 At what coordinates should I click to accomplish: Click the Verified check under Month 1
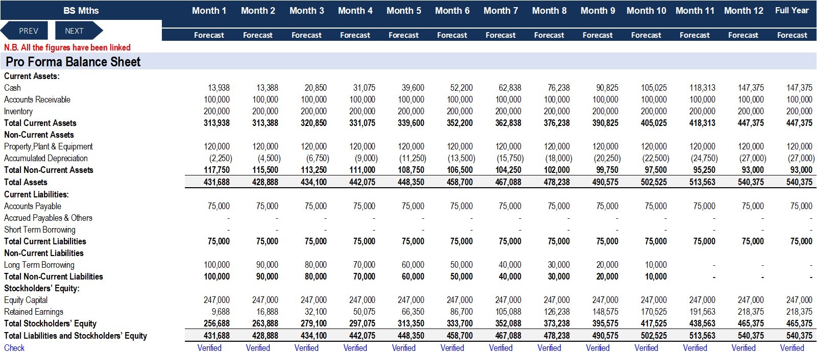(x=209, y=348)
